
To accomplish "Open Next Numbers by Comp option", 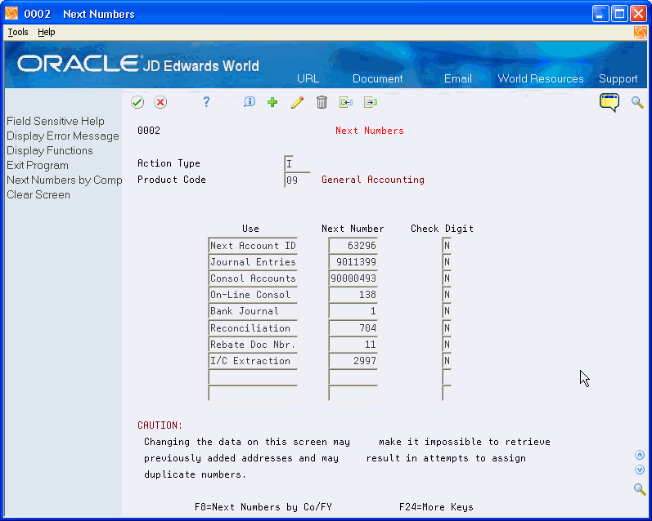I will tap(65, 180).
